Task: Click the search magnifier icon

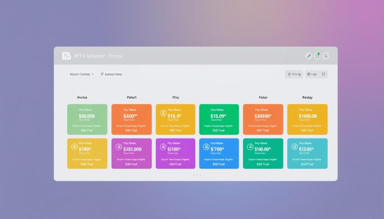Action: pyautogui.click(x=325, y=56)
